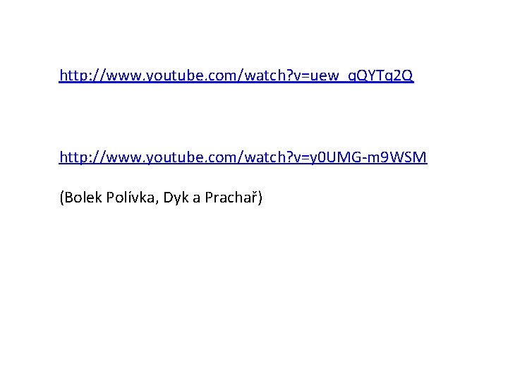Click the word Dyk in the caption
Screen dimensions: 508x381
click(x=176, y=198)
